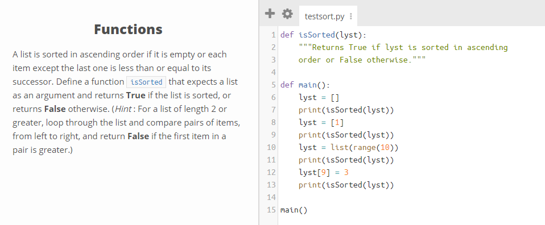Screen dimensions: 545x225
Task: Place cursor on empty line 4
Action: pyautogui.click(x=410, y=72)
